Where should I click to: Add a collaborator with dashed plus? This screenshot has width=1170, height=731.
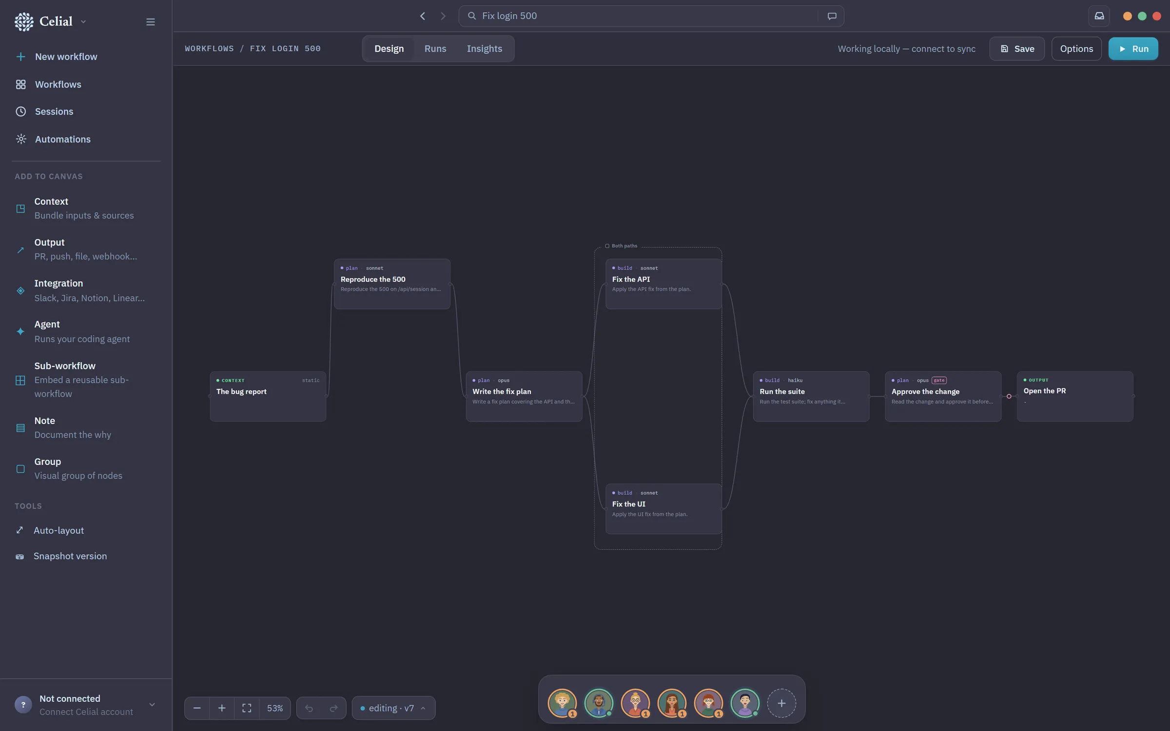tap(781, 703)
